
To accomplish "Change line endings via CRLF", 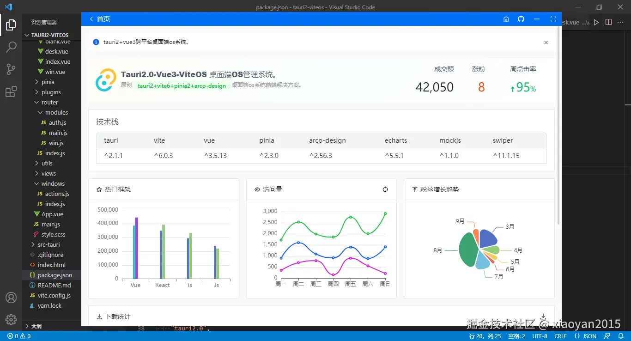I will (x=560, y=336).
